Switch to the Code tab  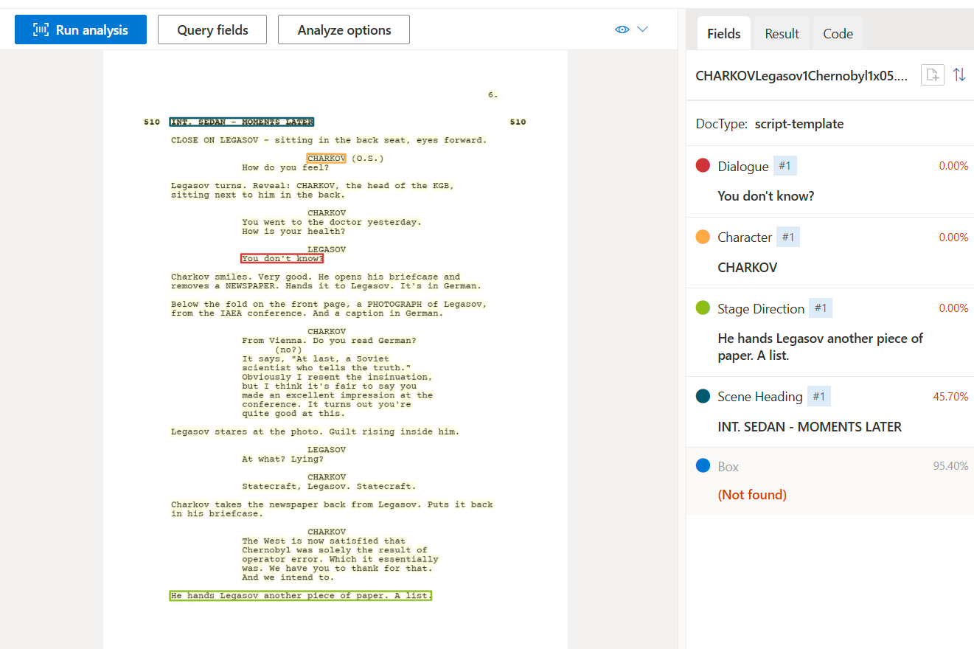point(837,32)
